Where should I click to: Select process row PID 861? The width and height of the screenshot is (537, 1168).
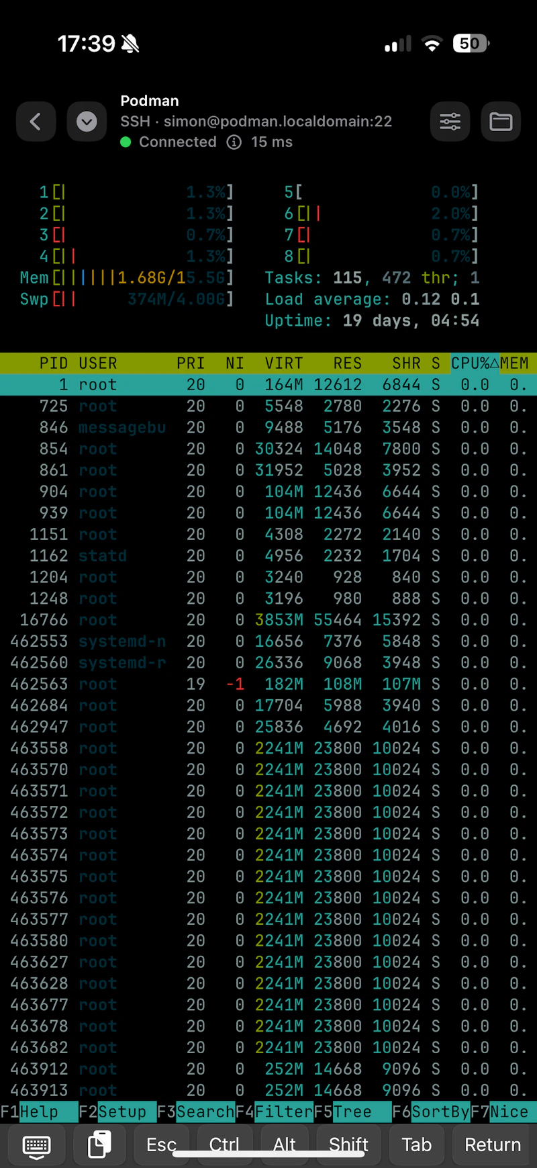click(268, 470)
